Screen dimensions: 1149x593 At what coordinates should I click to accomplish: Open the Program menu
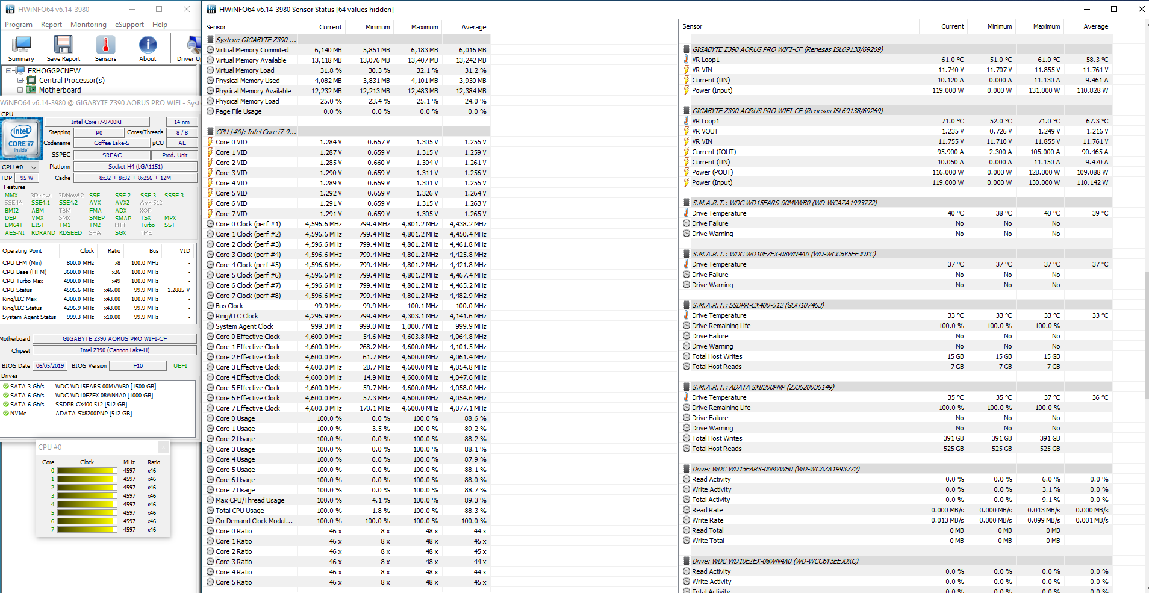(x=19, y=25)
